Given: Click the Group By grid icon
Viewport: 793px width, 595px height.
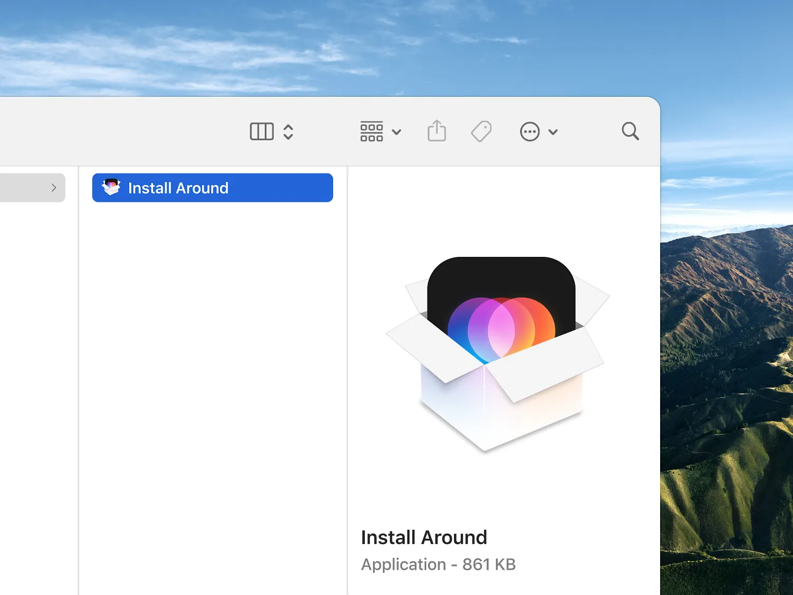Looking at the screenshot, I should click(x=371, y=131).
